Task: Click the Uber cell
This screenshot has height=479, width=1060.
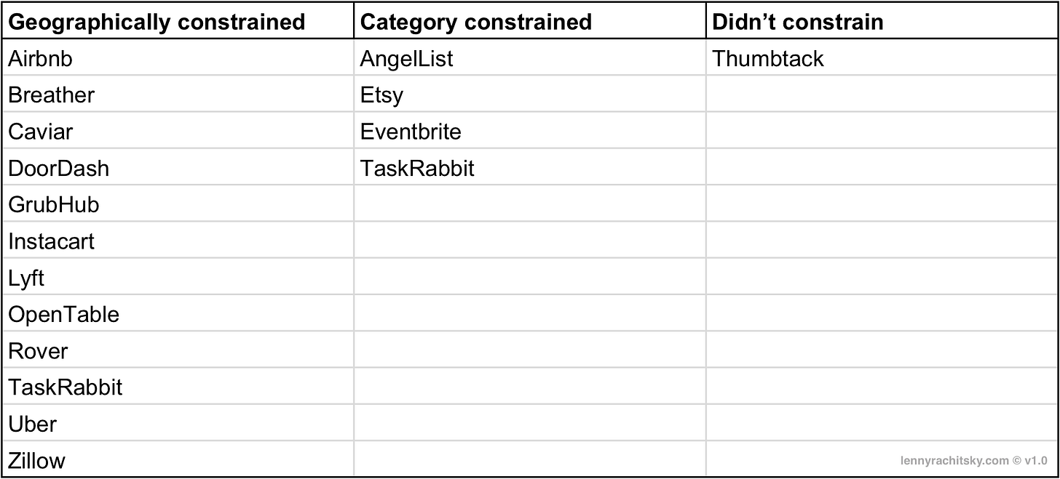Action: coord(178,422)
